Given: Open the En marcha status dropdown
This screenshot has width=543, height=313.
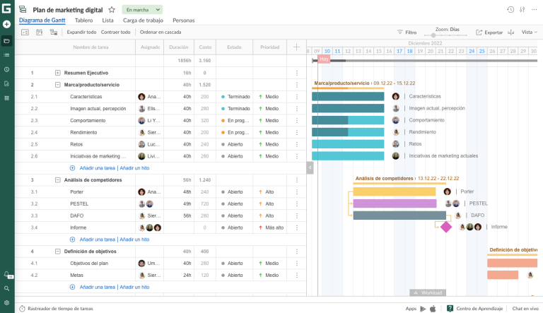Looking at the screenshot, I should (142, 10).
